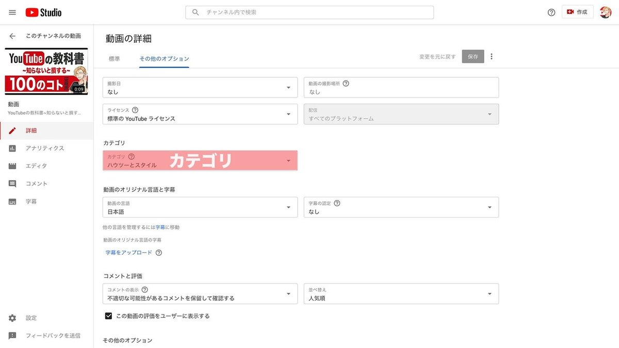This screenshot has height=348, width=619.
Task: Open the 配信 platform dropdown
Action: pyautogui.click(x=401, y=114)
